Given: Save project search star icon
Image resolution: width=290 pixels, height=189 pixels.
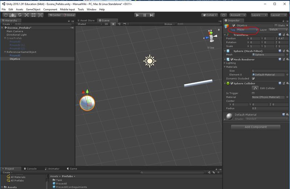Looking at the screenshot, I should 219,172.
